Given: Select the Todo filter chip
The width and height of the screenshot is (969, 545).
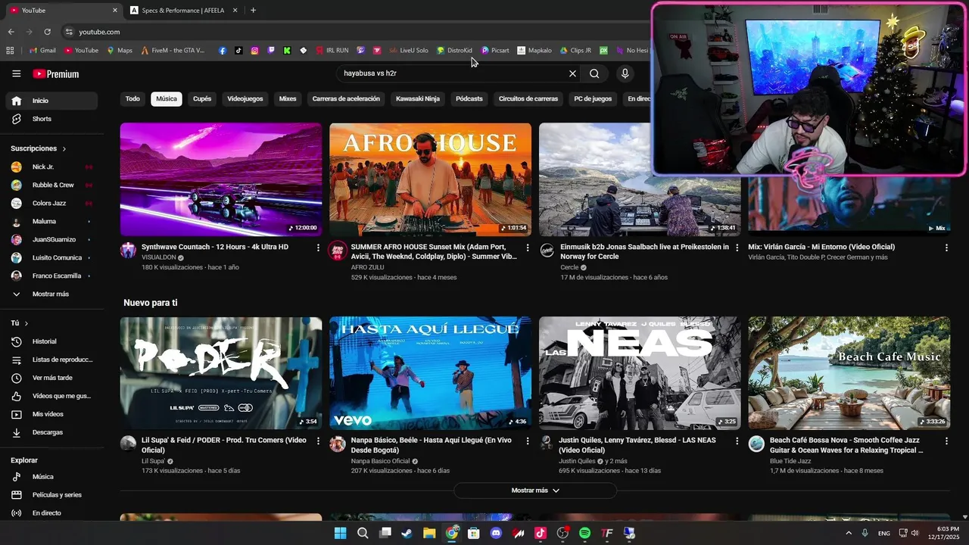Looking at the screenshot, I should 132,99.
